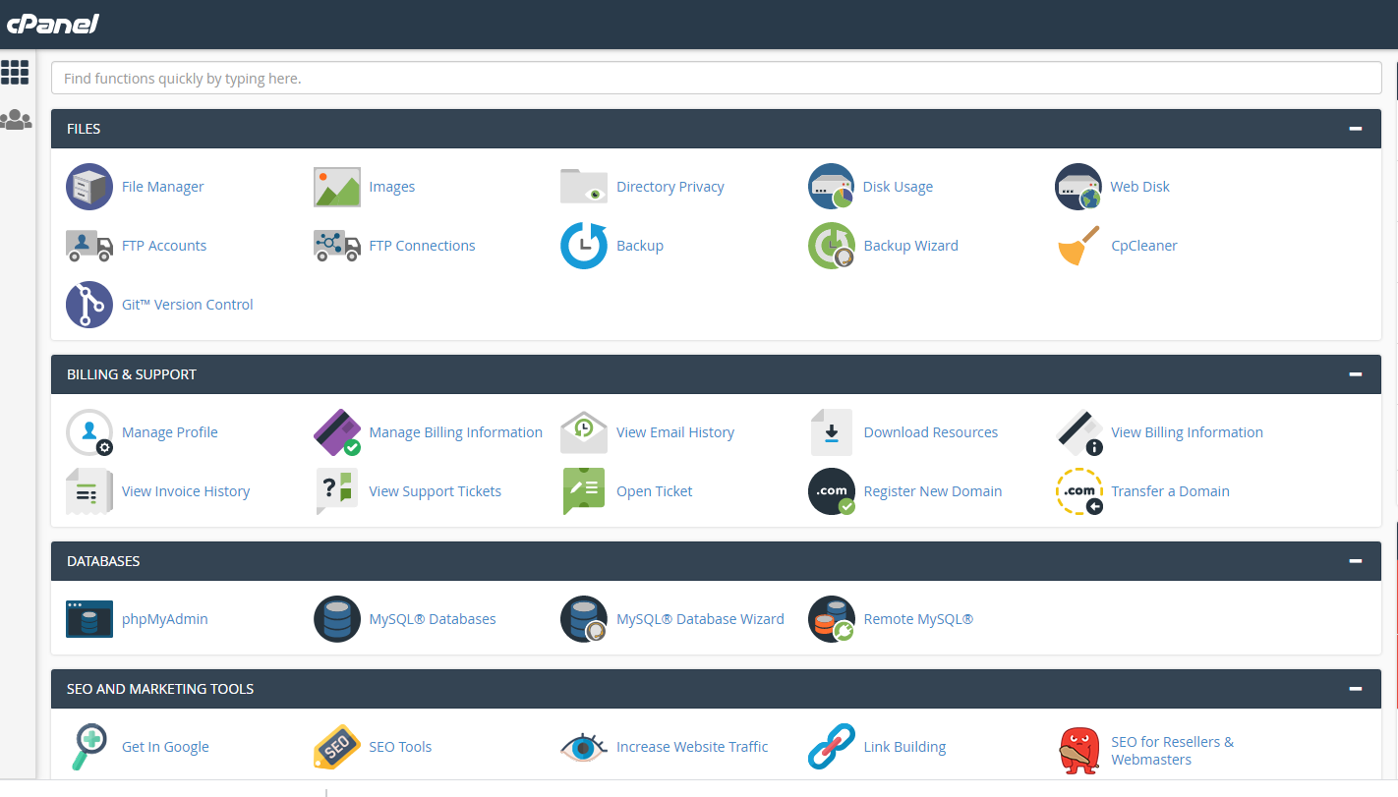1398x797 pixels.
Task: Click the CpCleaner broom icon
Action: point(1078,246)
